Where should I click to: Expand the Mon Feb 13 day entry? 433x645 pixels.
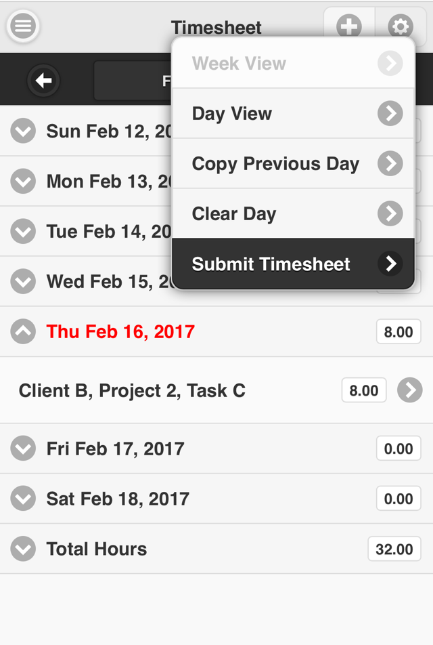click(x=22, y=181)
